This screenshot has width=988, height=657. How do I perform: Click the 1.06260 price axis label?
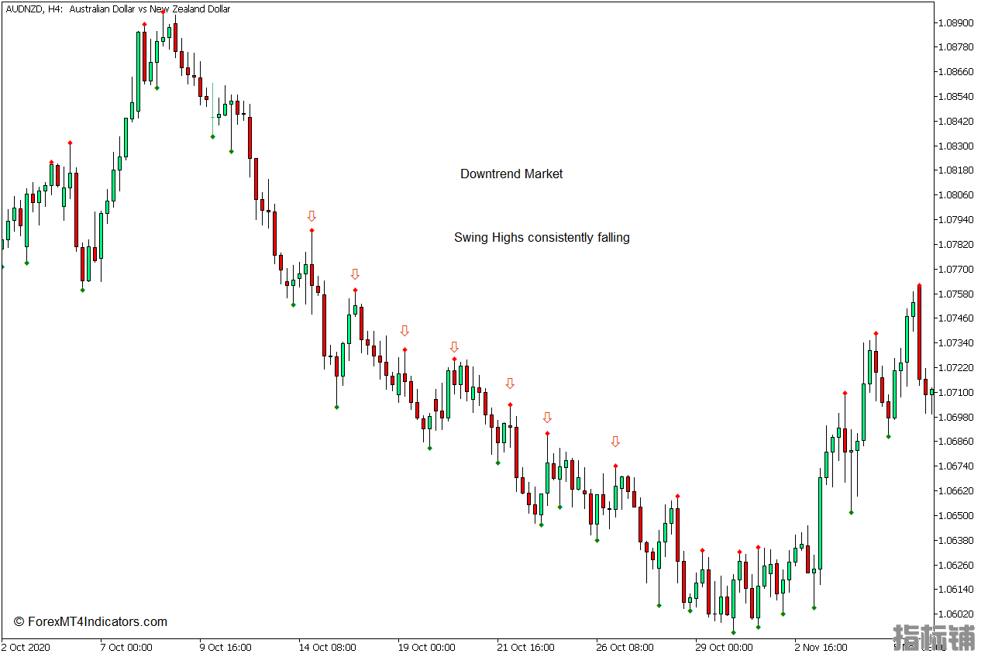tap(955, 565)
